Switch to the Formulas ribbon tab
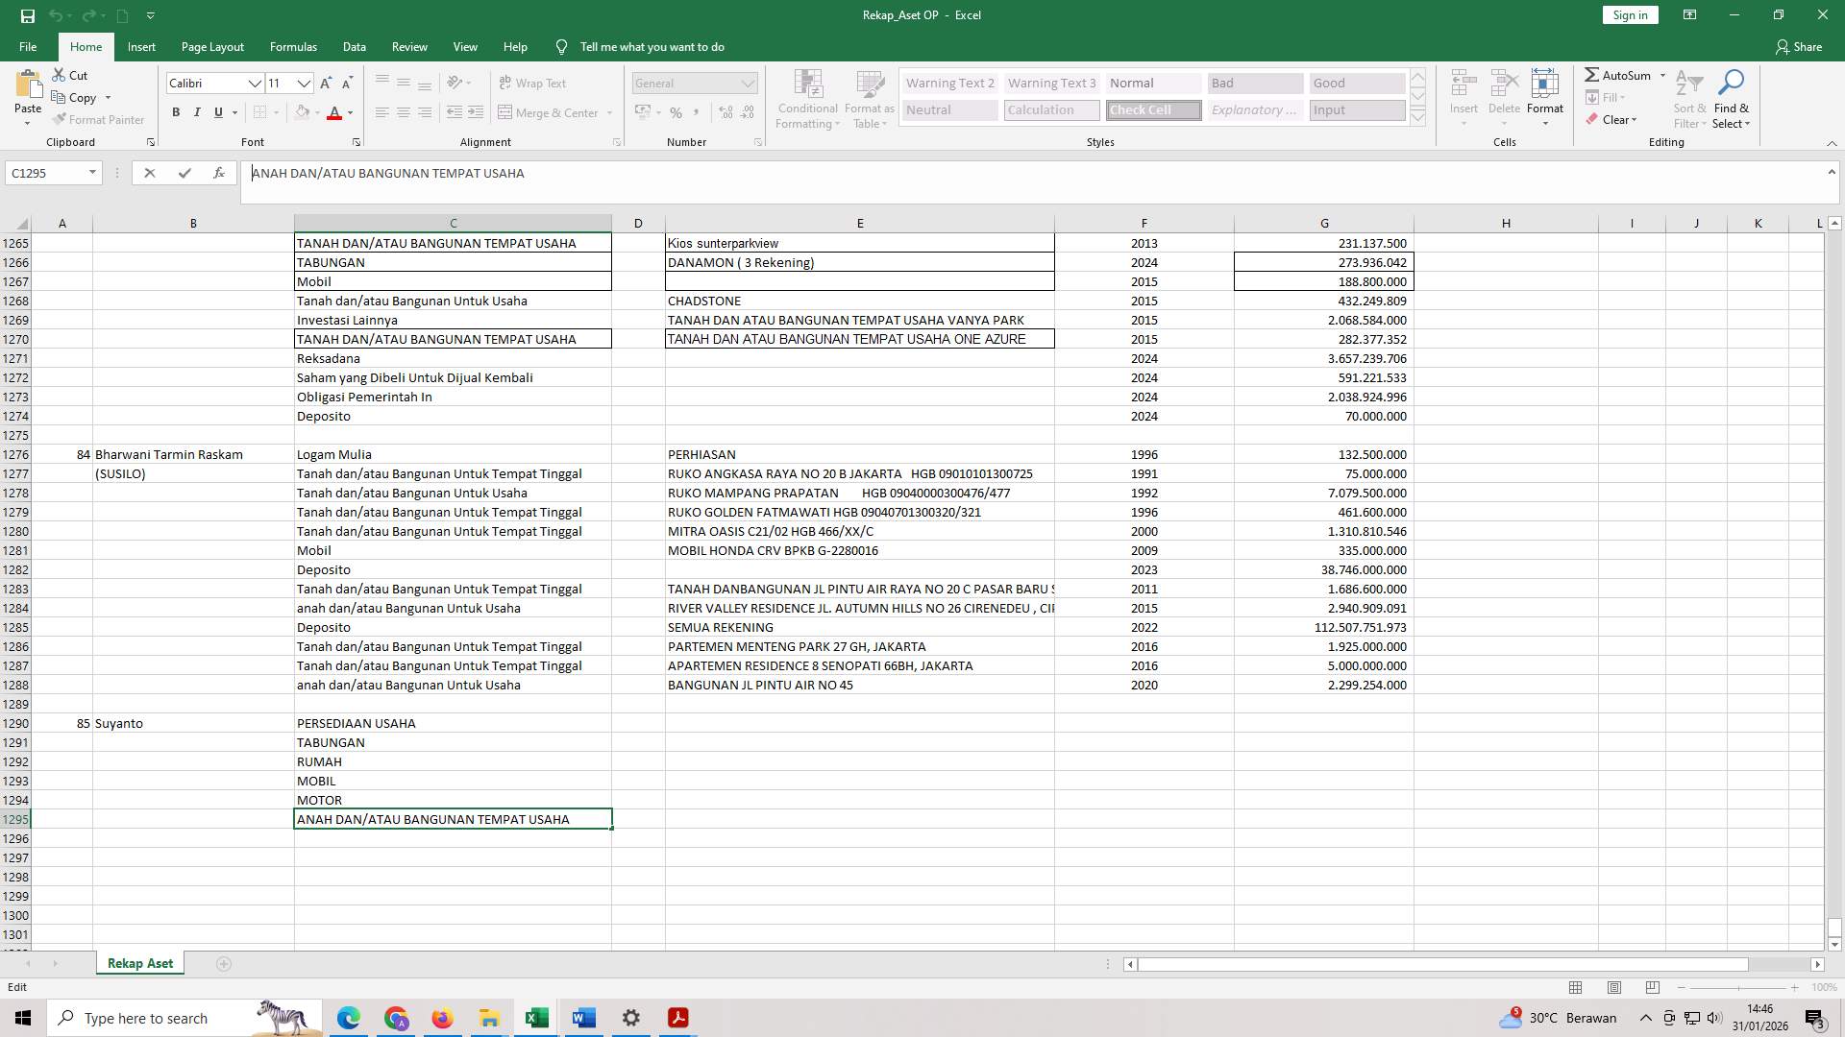This screenshot has width=1845, height=1037. (293, 46)
